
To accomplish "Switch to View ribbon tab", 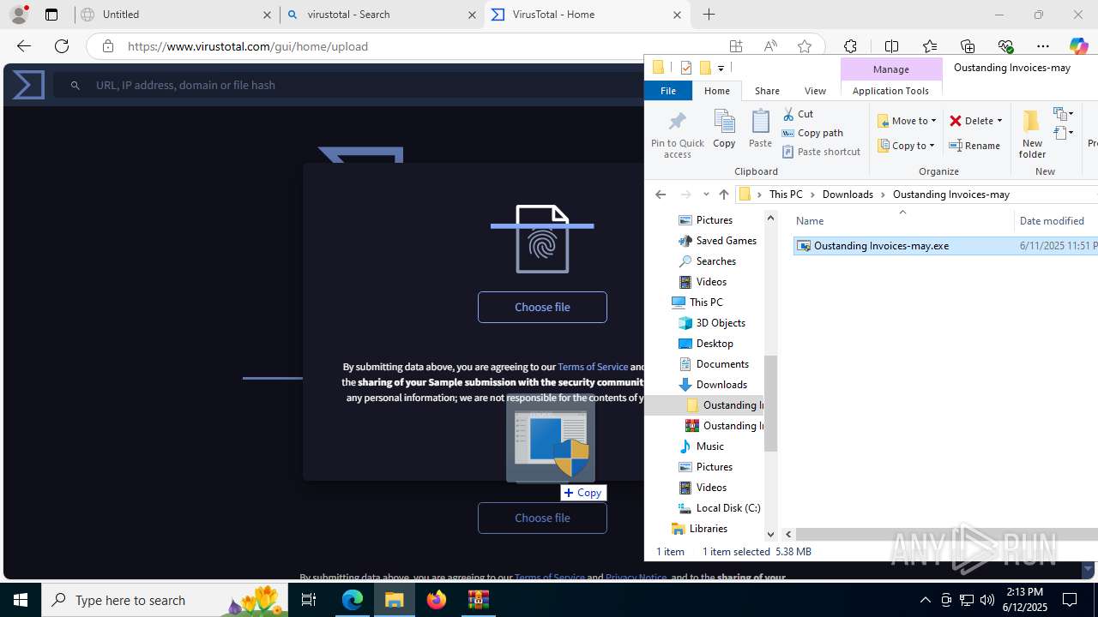I will point(815,91).
